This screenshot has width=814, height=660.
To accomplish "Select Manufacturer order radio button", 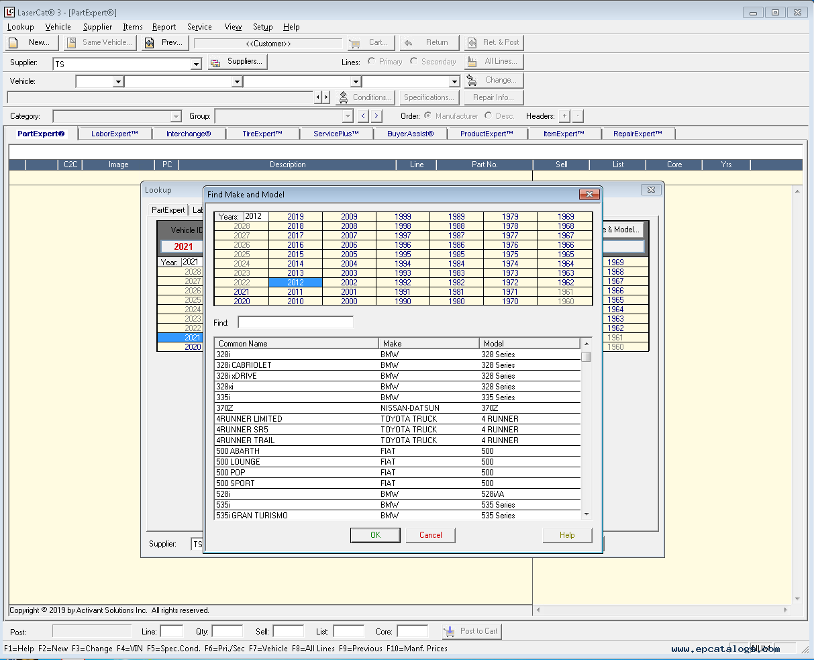I will click(x=427, y=115).
